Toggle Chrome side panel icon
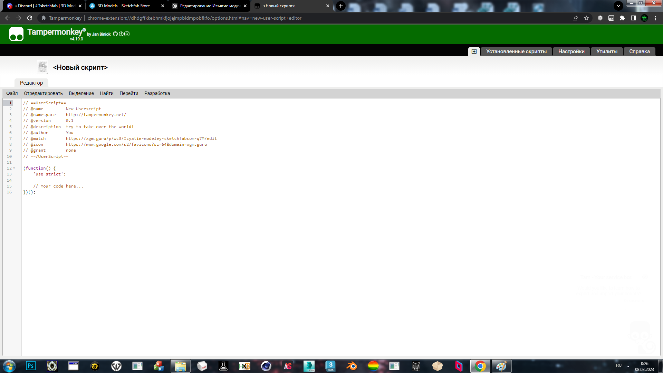663x373 pixels. tap(633, 18)
